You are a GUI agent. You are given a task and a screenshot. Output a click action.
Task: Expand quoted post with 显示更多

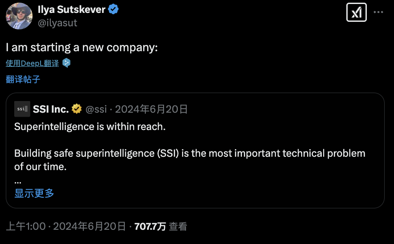(x=34, y=193)
